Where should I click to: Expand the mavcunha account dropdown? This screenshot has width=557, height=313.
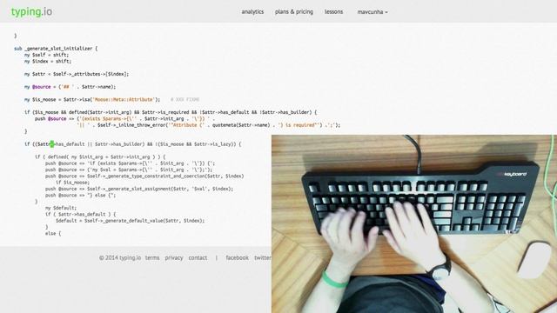(x=372, y=12)
